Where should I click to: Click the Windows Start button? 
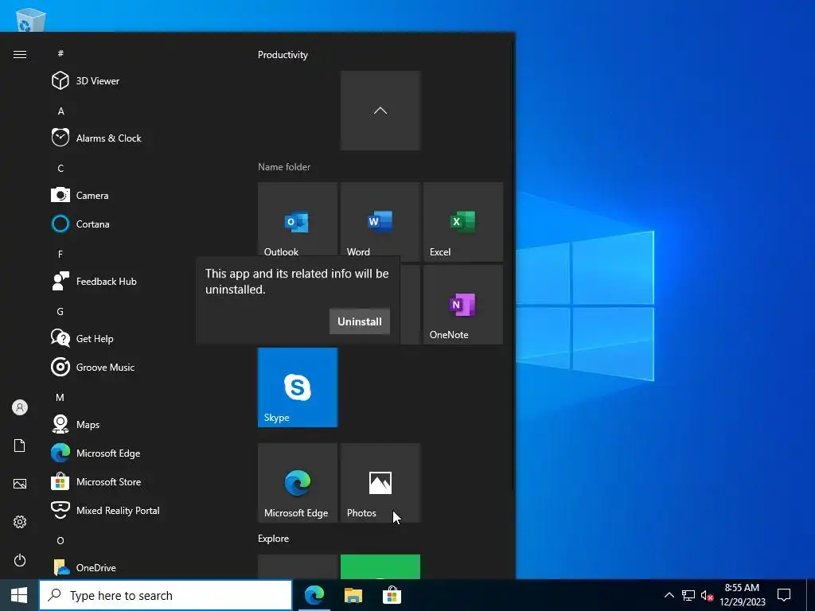[x=19, y=595]
